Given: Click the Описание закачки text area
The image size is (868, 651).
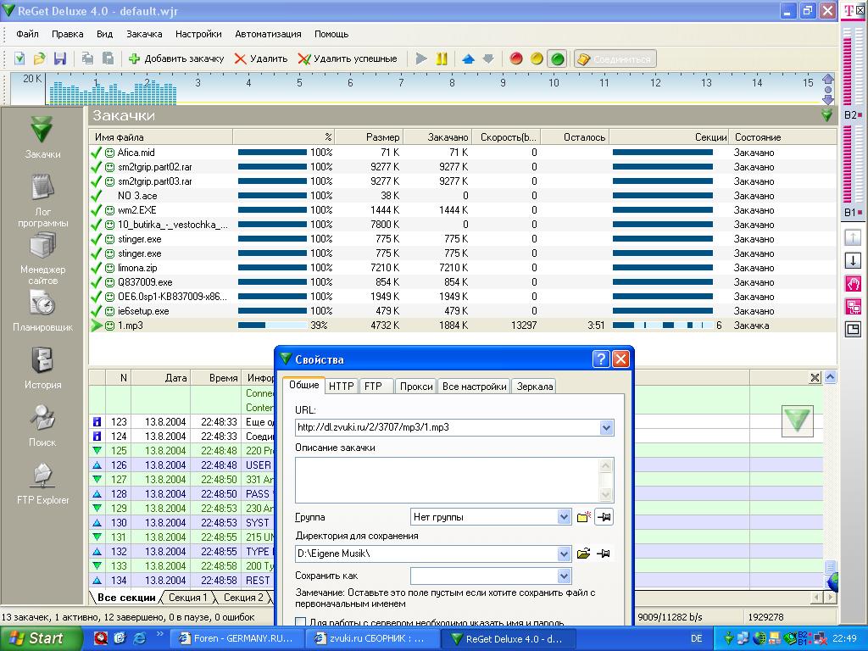Looking at the screenshot, I should (454, 480).
